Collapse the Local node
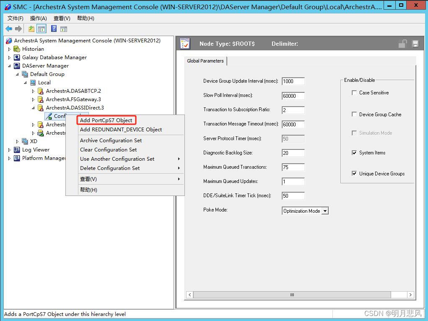This screenshot has width=428, height=321. coord(25,83)
